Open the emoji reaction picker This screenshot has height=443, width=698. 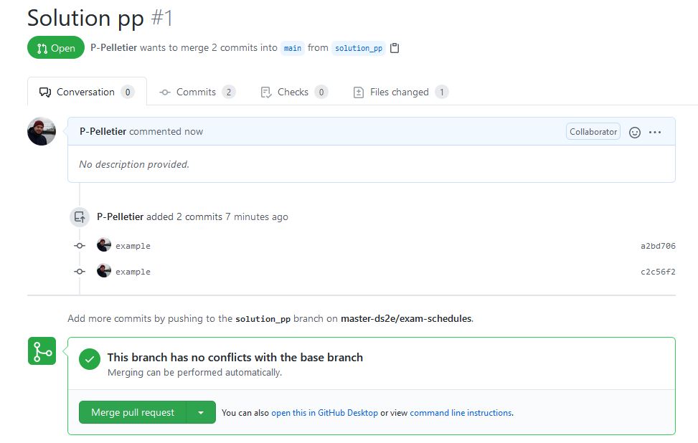634,133
